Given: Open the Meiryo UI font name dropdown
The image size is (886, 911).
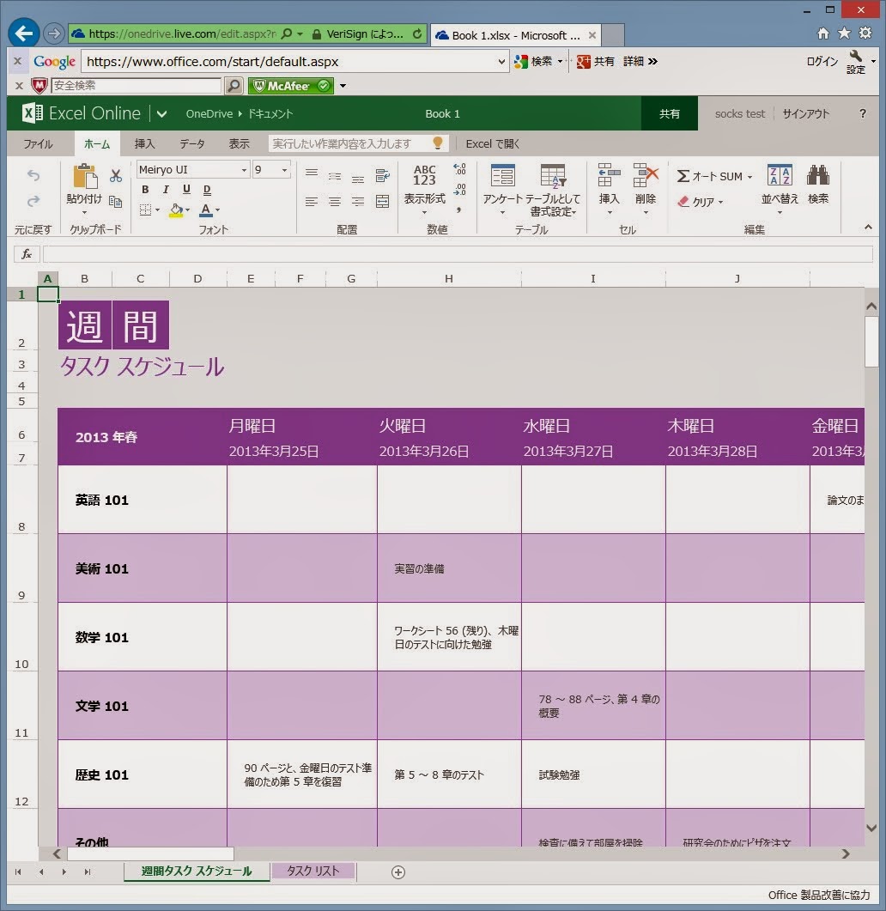Looking at the screenshot, I should click(245, 170).
